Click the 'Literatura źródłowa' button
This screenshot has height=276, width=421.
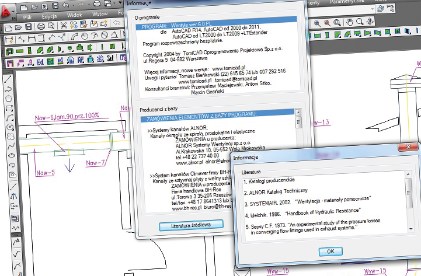point(191,225)
